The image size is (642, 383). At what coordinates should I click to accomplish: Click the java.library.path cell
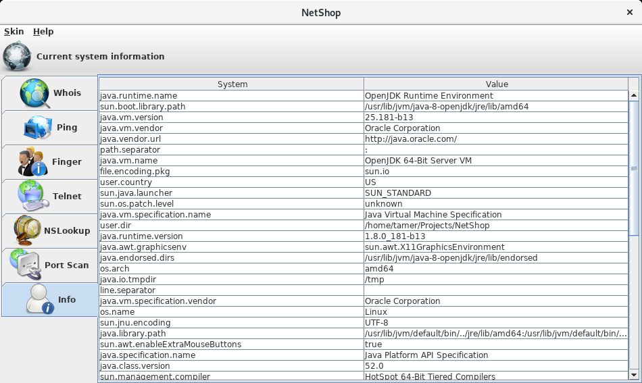coord(231,333)
